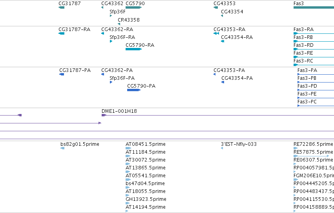334x213 pixels.
Task: Click the RP004483437 EST label
Action: coord(314,191)
